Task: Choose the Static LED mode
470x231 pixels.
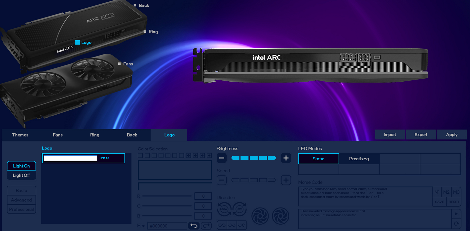Action: click(318, 159)
